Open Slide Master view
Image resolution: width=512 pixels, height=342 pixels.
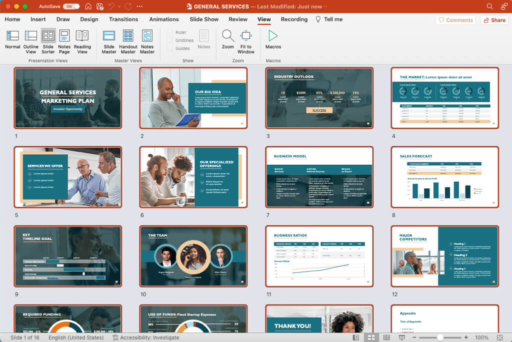click(x=108, y=42)
